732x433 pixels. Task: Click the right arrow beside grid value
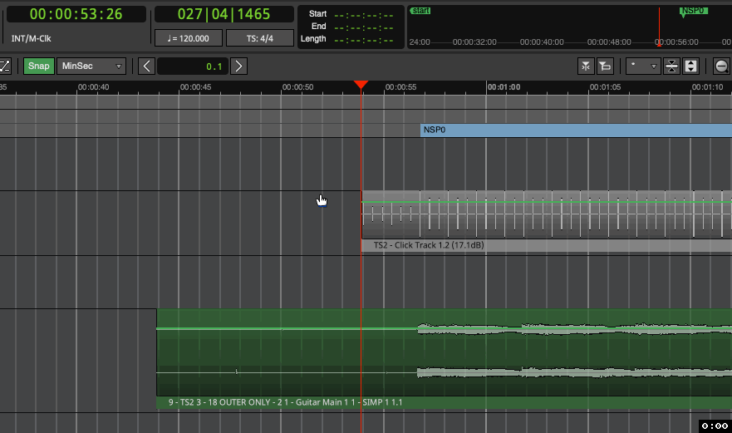[238, 66]
